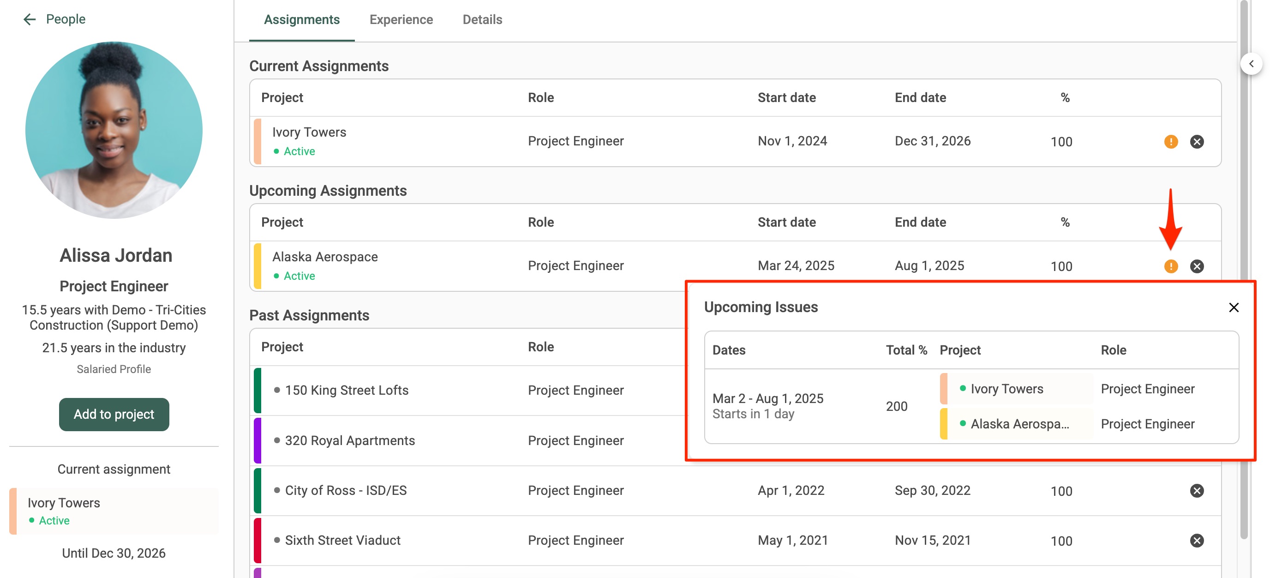Switch to the Assignments tab
This screenshot has height=578, width=1270.
click(x=302, y=20)
